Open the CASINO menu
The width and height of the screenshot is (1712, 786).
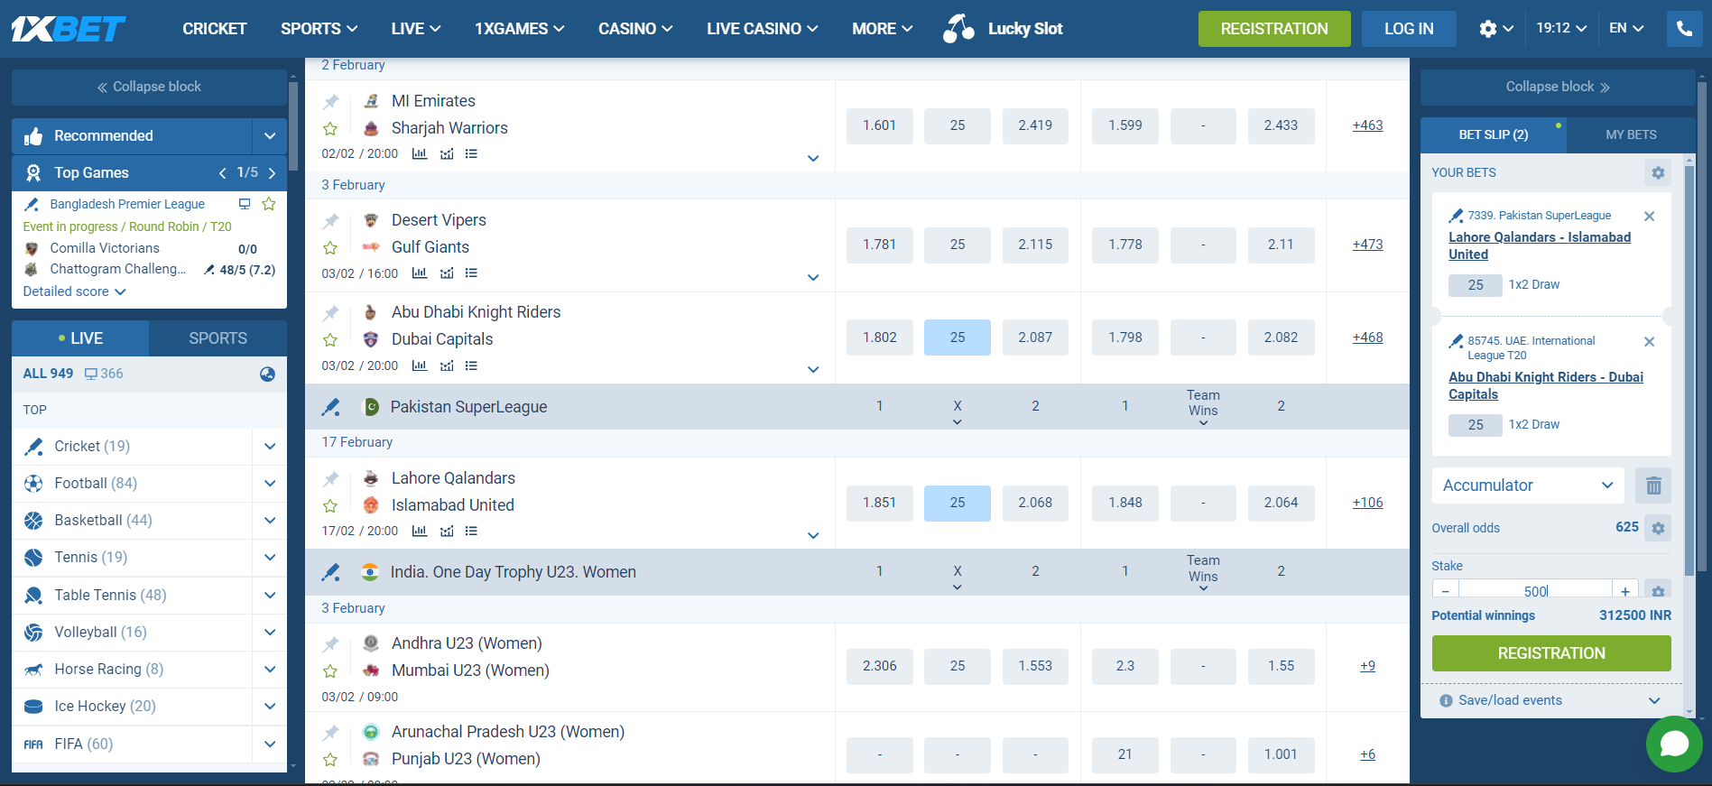pyautogui.click(x=635, y=29)
